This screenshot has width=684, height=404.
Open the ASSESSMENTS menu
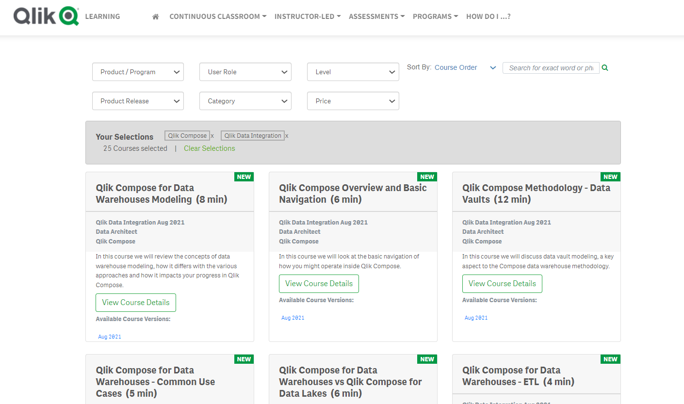[376, 16]
